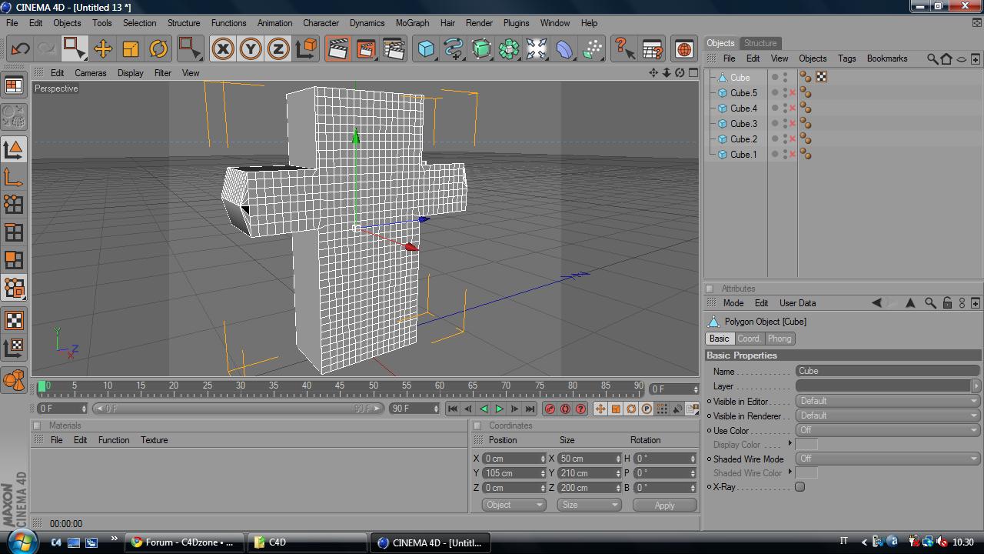
Task: Click the Record Keyframe red key button
Action: pos(550,409)
